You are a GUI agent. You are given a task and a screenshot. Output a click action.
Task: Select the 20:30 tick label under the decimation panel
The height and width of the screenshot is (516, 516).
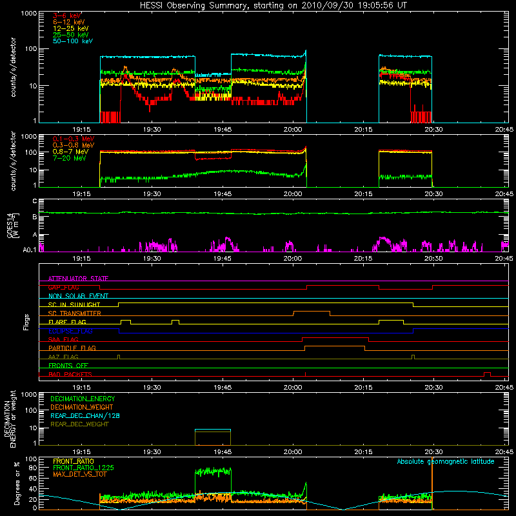433,452
